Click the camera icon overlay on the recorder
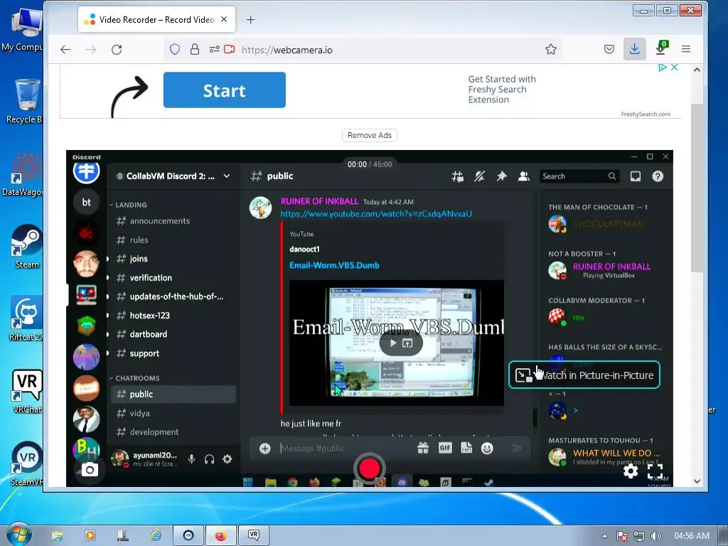Image resolution: width=728 pixels, height=546 pixels. pyautogui.click(x=90, y=470)
